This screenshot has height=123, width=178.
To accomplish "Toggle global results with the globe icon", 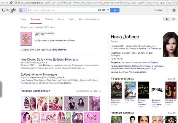I will [x=173, y=19].
